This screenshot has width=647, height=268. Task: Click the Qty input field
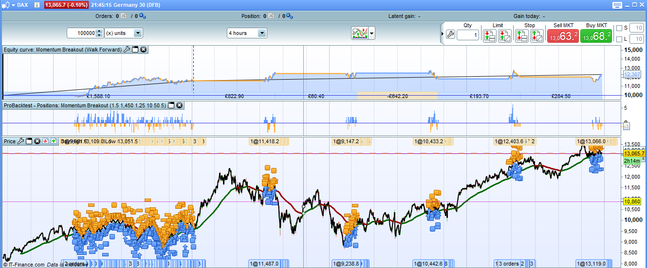[x=468, y=35]
